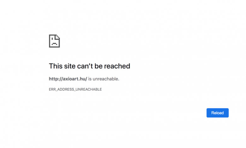
Task: Click the Reload button
Action: click(x=217, y=113)
